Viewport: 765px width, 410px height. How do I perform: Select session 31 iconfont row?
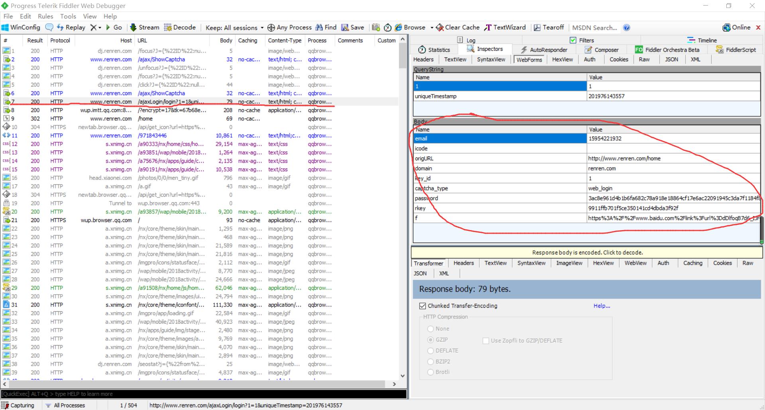[x=199, y=305]
